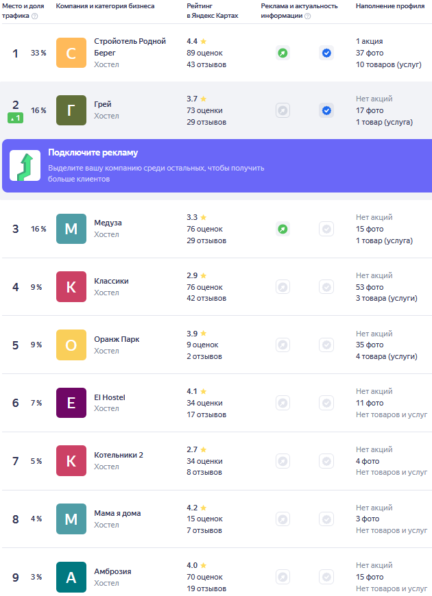This screenshot has width=432, height=596.
Task: Click blue verified badge for Стройотель Родной Берег
Action: click(326, 53)
